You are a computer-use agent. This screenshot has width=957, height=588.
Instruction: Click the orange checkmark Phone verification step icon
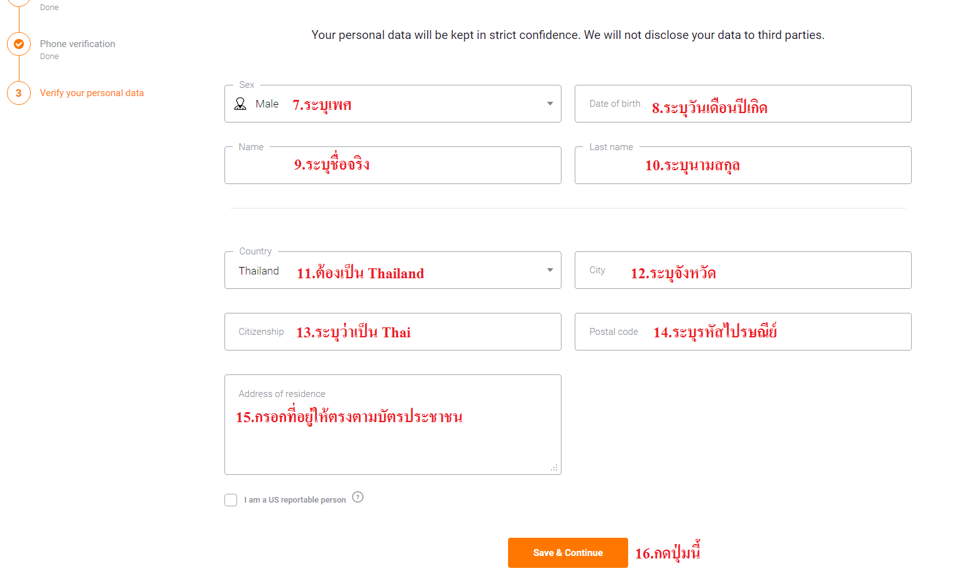[19, 44]
